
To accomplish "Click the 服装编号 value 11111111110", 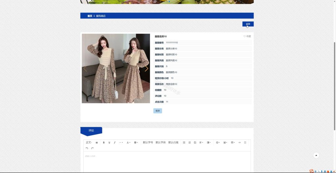I will coord(172,43).
